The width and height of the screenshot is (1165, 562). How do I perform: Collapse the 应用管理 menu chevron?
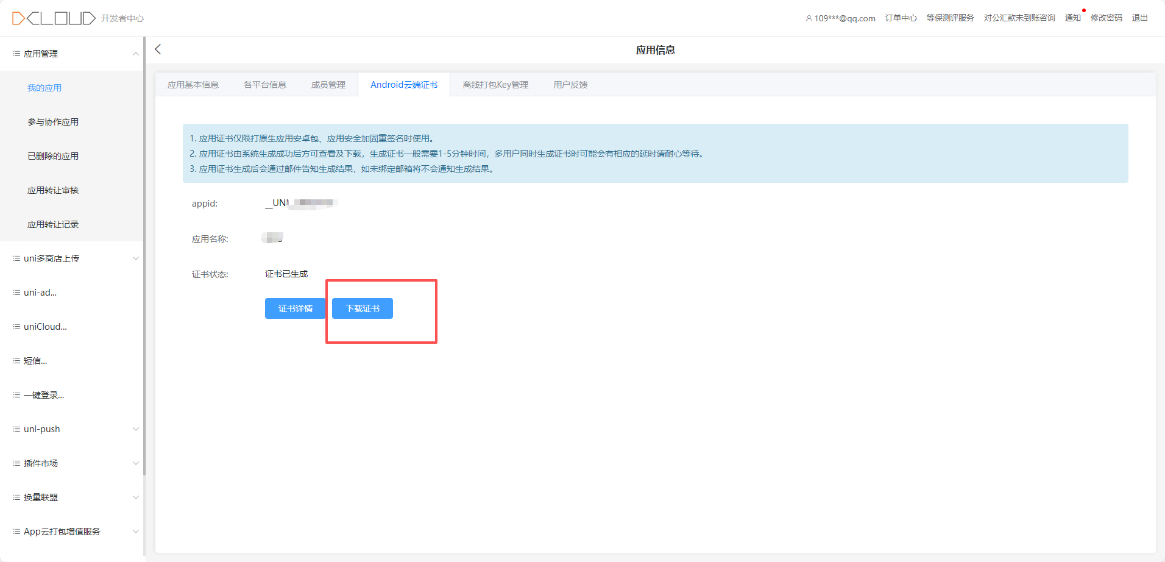136,54
